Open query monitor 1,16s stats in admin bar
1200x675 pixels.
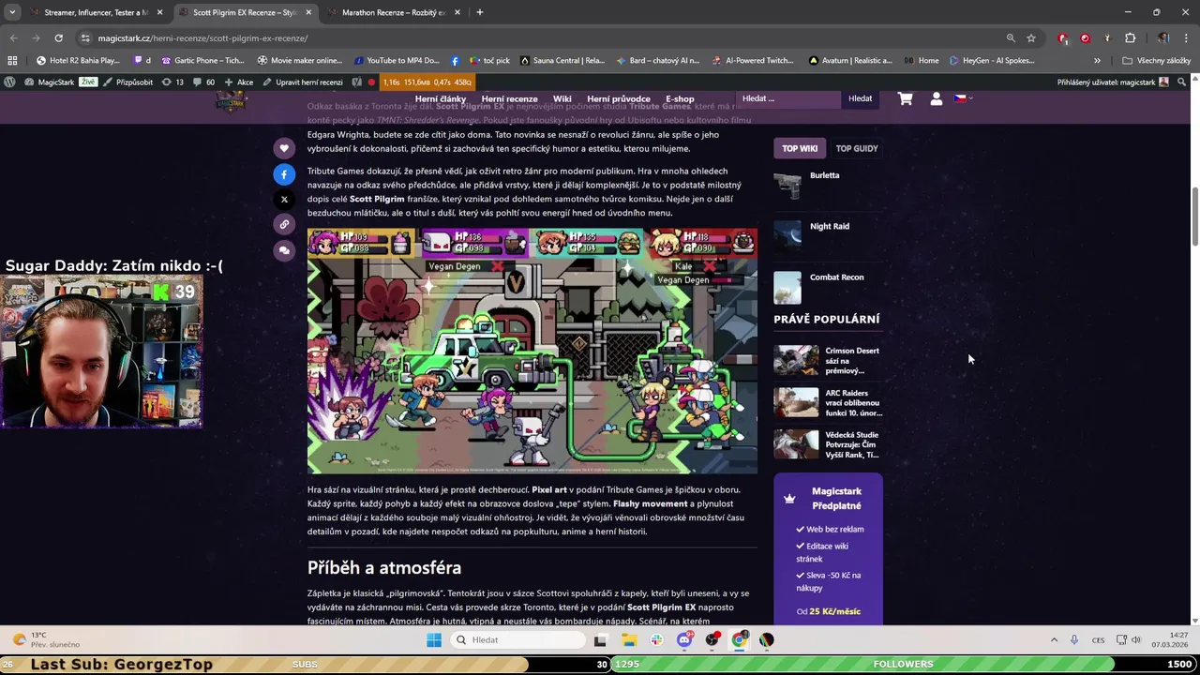tap(426, 82)
